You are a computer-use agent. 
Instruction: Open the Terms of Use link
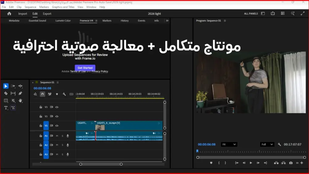tap(78, 71)
